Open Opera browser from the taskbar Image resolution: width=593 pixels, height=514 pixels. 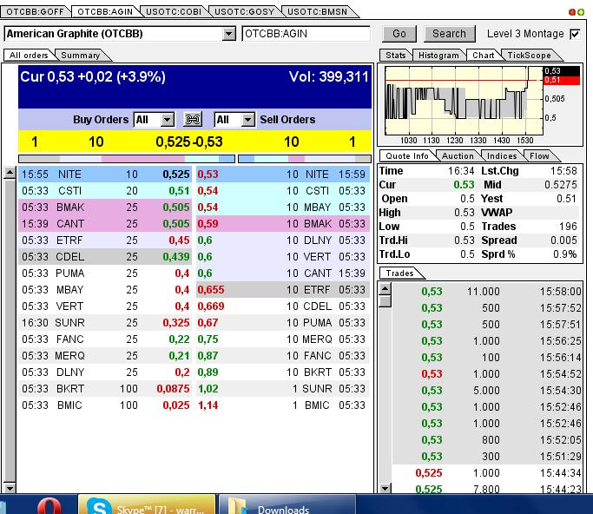[x=51, y=505]
